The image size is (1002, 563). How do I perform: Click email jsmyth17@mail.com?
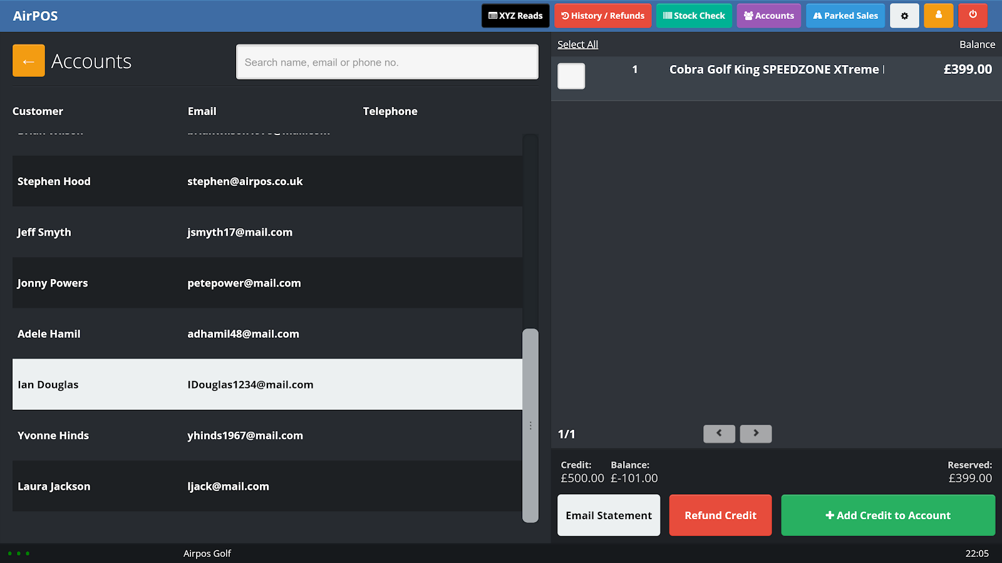pyautogui.click(x=240, y=232)
